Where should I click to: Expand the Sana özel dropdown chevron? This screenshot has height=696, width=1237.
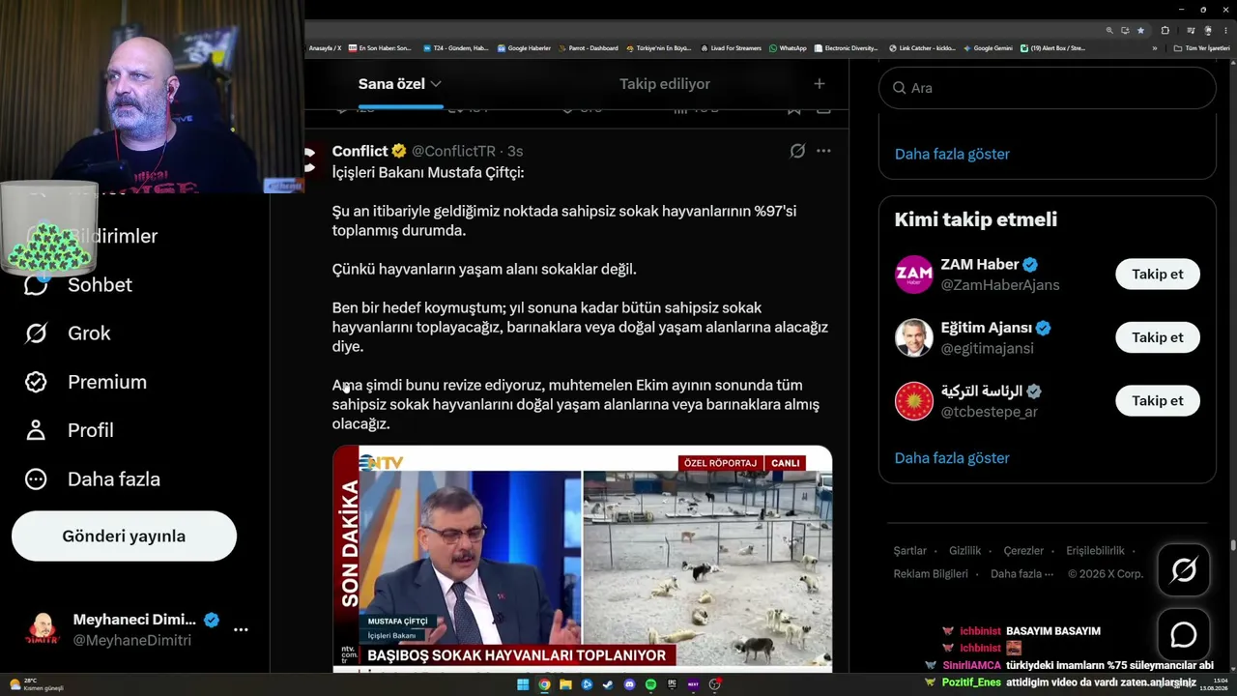(x=436, y=84)
